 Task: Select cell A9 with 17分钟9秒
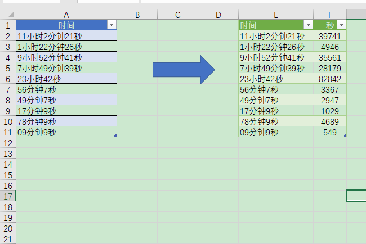(66, 111)
